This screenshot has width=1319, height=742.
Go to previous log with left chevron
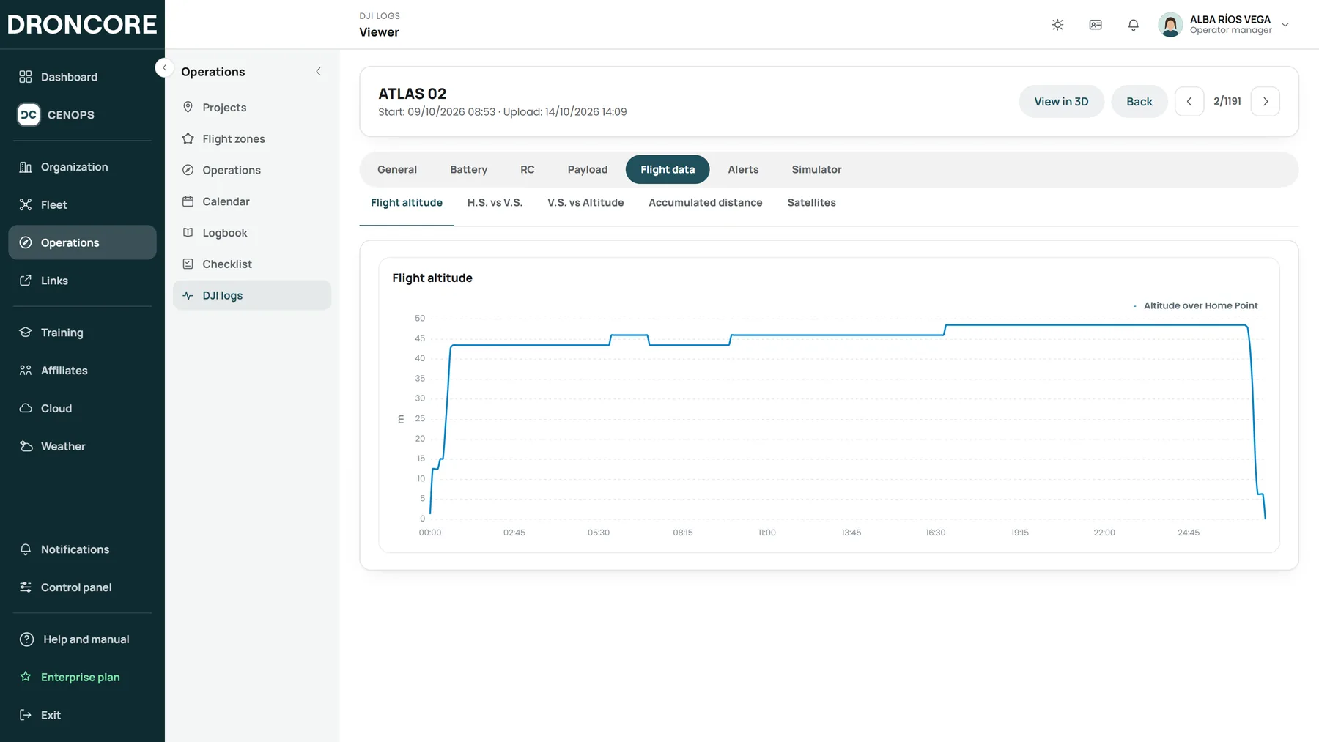(x=1189, y=102)
